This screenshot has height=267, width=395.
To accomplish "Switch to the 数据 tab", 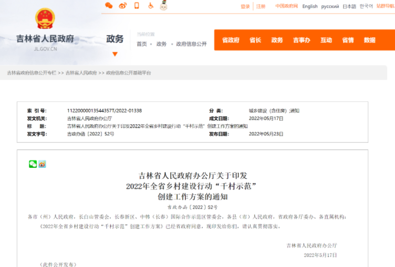I will click(x=370, y=40).
